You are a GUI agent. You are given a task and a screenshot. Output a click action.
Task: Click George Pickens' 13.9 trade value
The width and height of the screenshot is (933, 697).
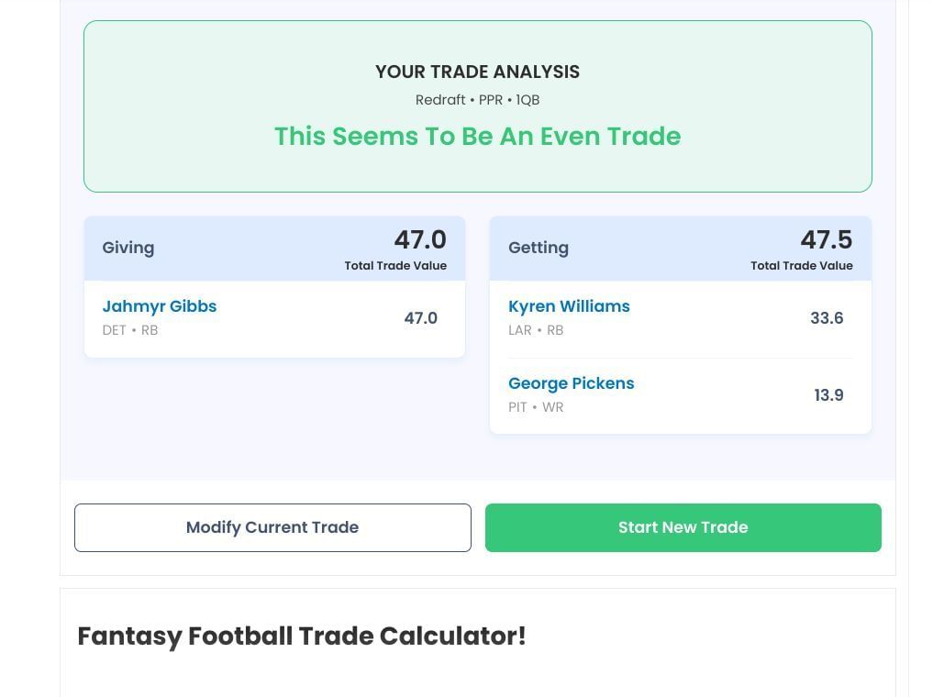(x=828, y=395)
